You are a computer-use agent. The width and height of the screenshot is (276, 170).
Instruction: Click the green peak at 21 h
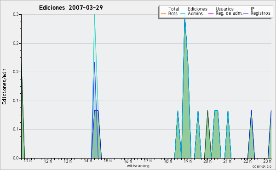[x=228, y=141]
